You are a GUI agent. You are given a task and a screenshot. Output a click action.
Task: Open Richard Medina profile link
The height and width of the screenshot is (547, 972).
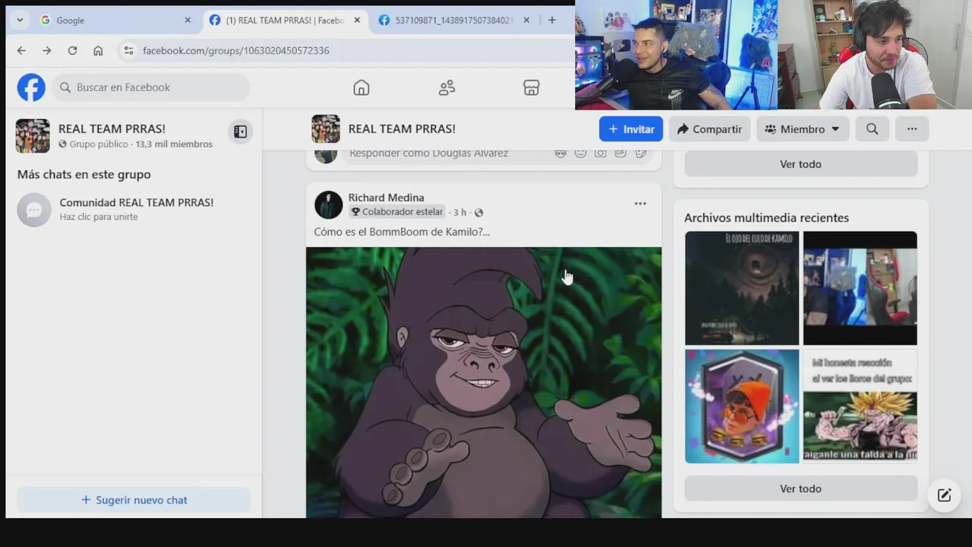(386, 198)
